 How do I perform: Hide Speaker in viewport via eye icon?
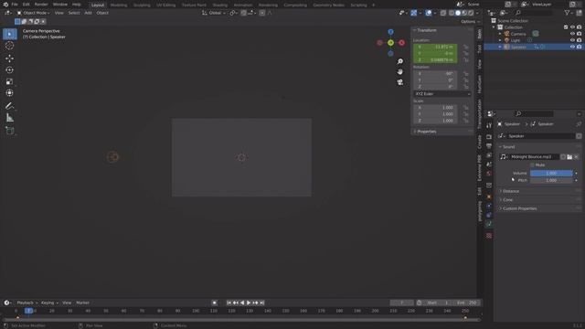[572, 47]
